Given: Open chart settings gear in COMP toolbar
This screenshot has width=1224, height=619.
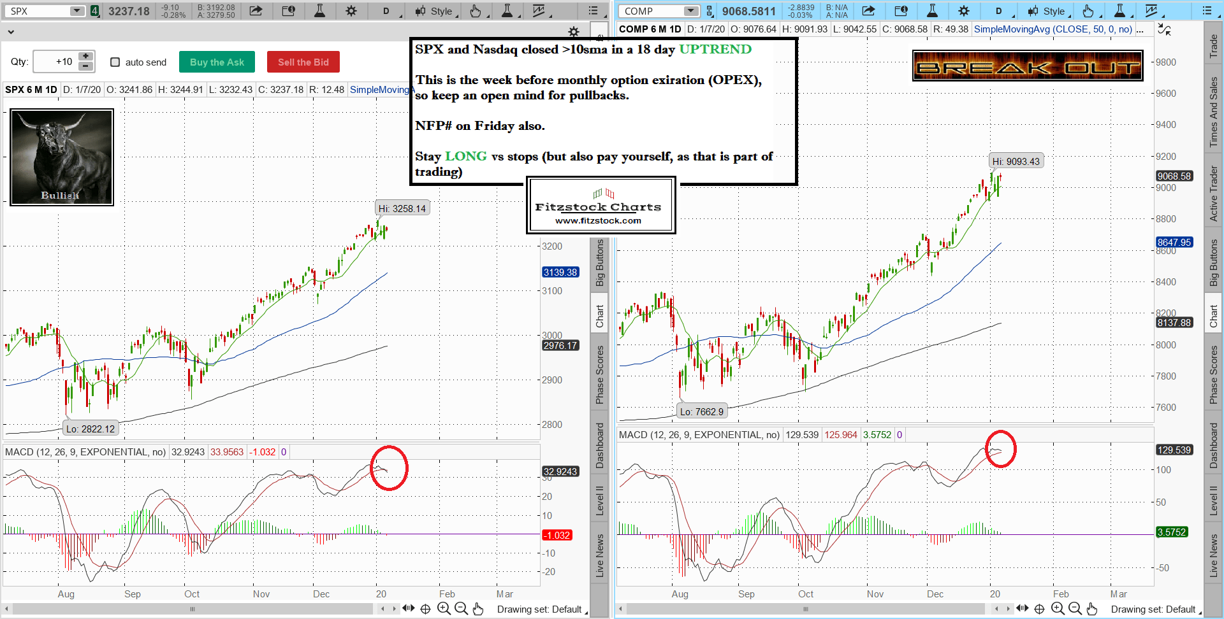Looking at the screenshot, I should pos(964,11).
